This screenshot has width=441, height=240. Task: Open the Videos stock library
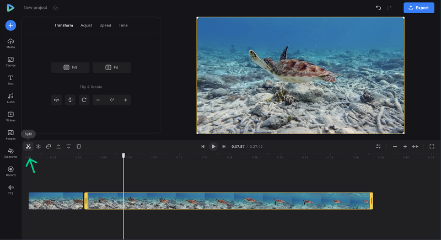10,116
